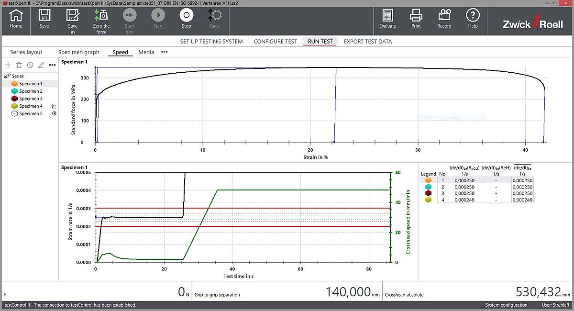Edit specimen with the pencil icon
Viewport: 574px width, 311px height.
pos(41,65)
